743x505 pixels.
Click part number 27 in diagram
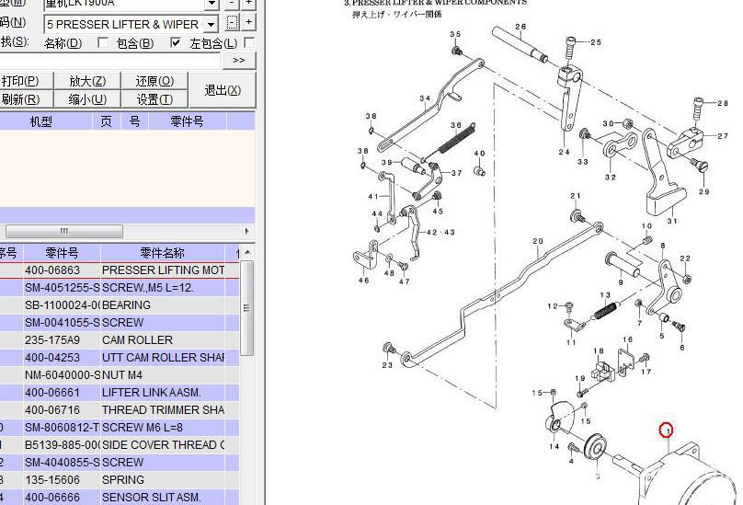(723, 136)
